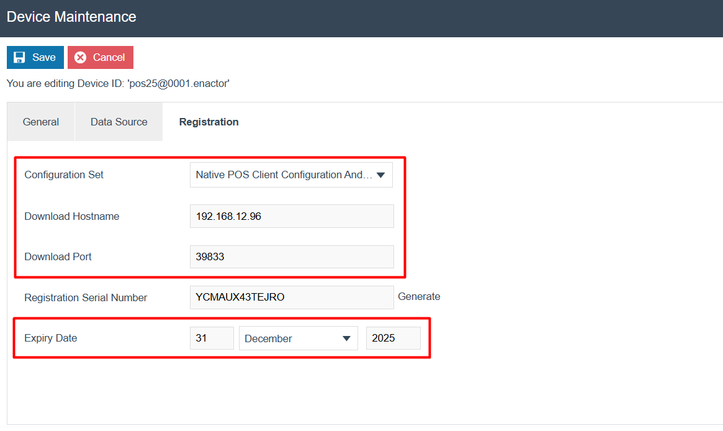Click the Cancel circle-X icon
This screenshot has width=723, height=431.
pos(80,57)
